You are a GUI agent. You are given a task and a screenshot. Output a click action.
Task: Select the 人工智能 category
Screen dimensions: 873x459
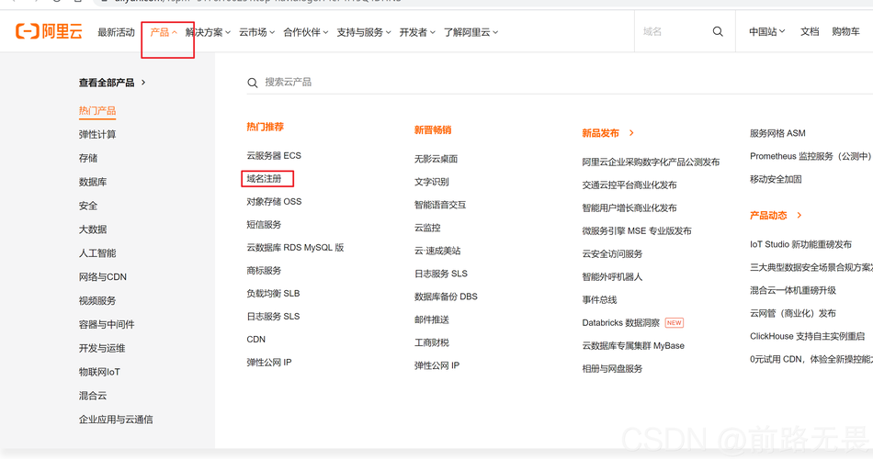coord(97,253)
